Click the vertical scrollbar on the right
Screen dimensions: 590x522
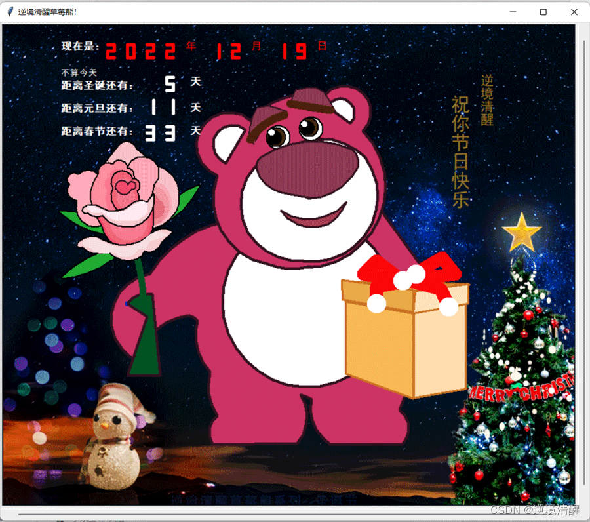(584, 264)
